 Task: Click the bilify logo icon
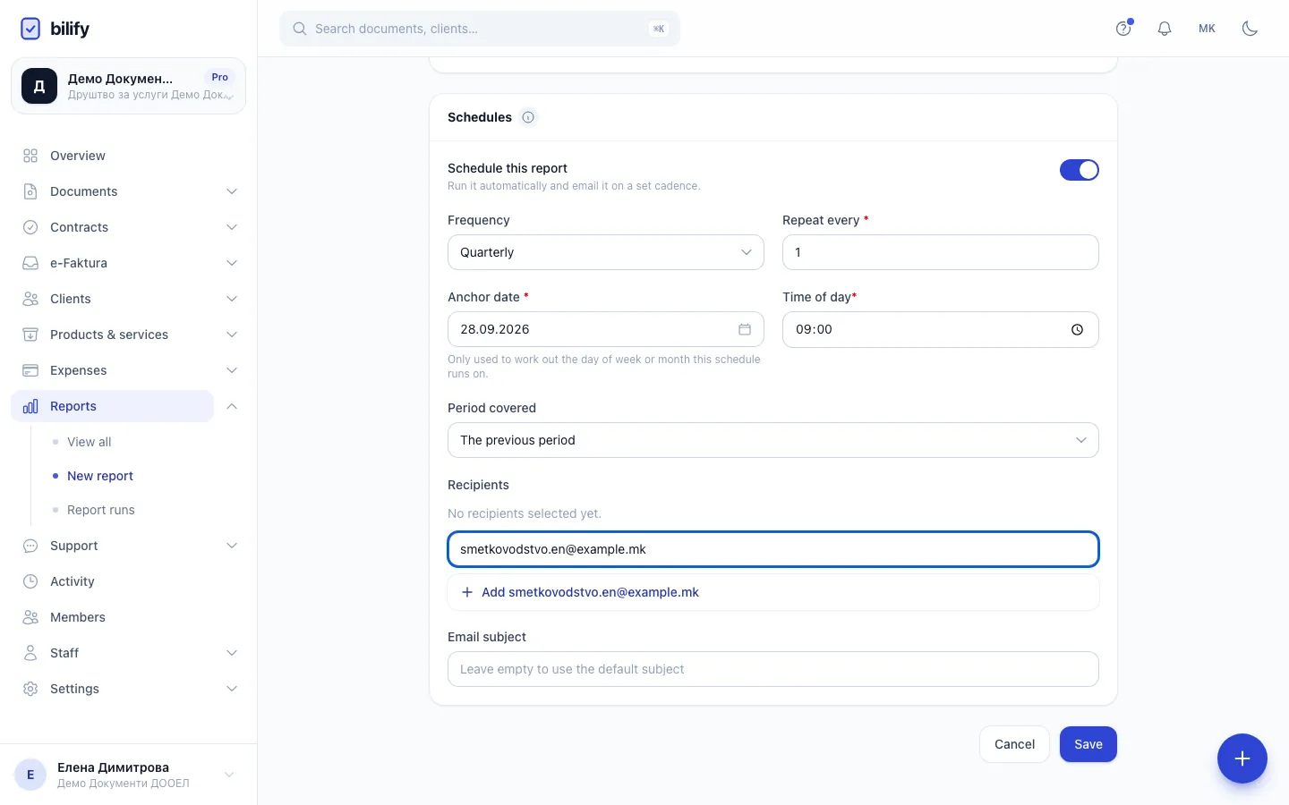coord(30,29)
